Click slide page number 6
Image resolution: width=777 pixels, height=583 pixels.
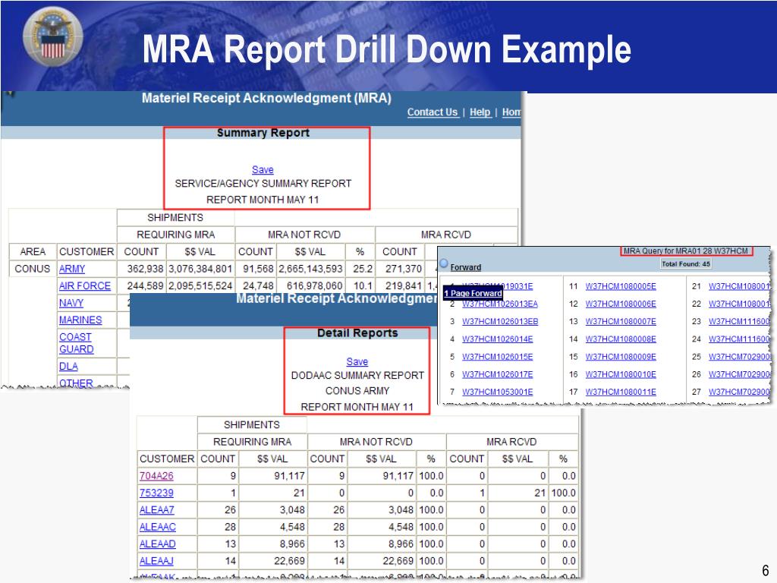[766, 570]
